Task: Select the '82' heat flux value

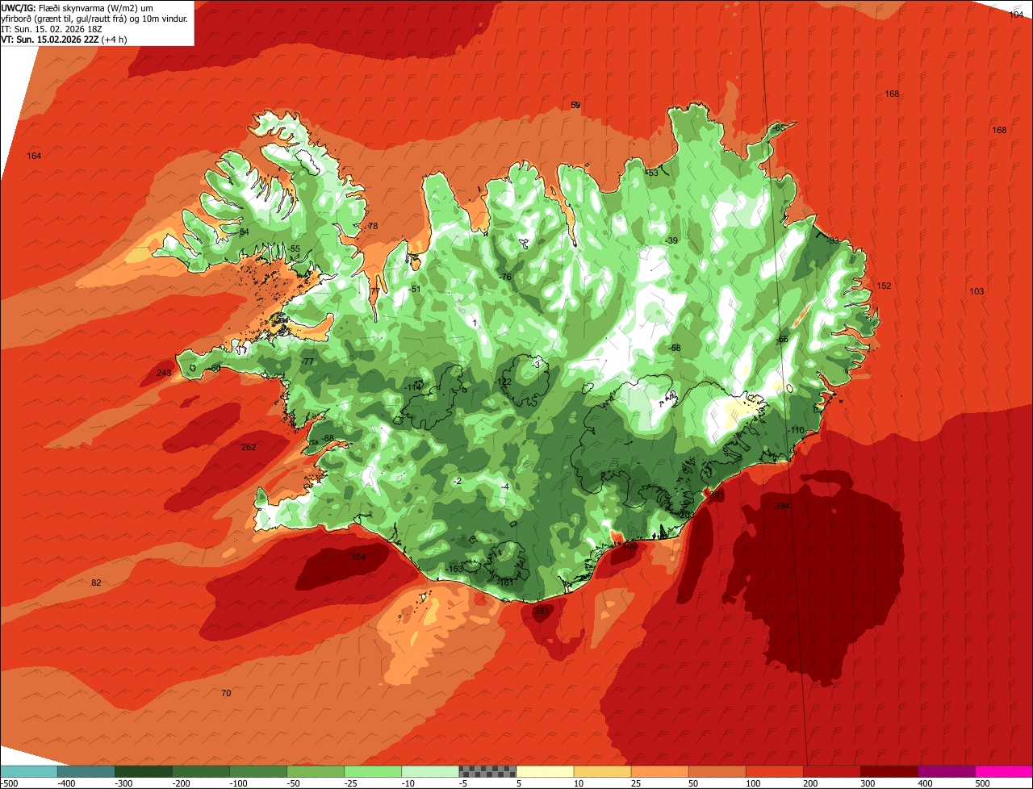Action: click(96, 582)
